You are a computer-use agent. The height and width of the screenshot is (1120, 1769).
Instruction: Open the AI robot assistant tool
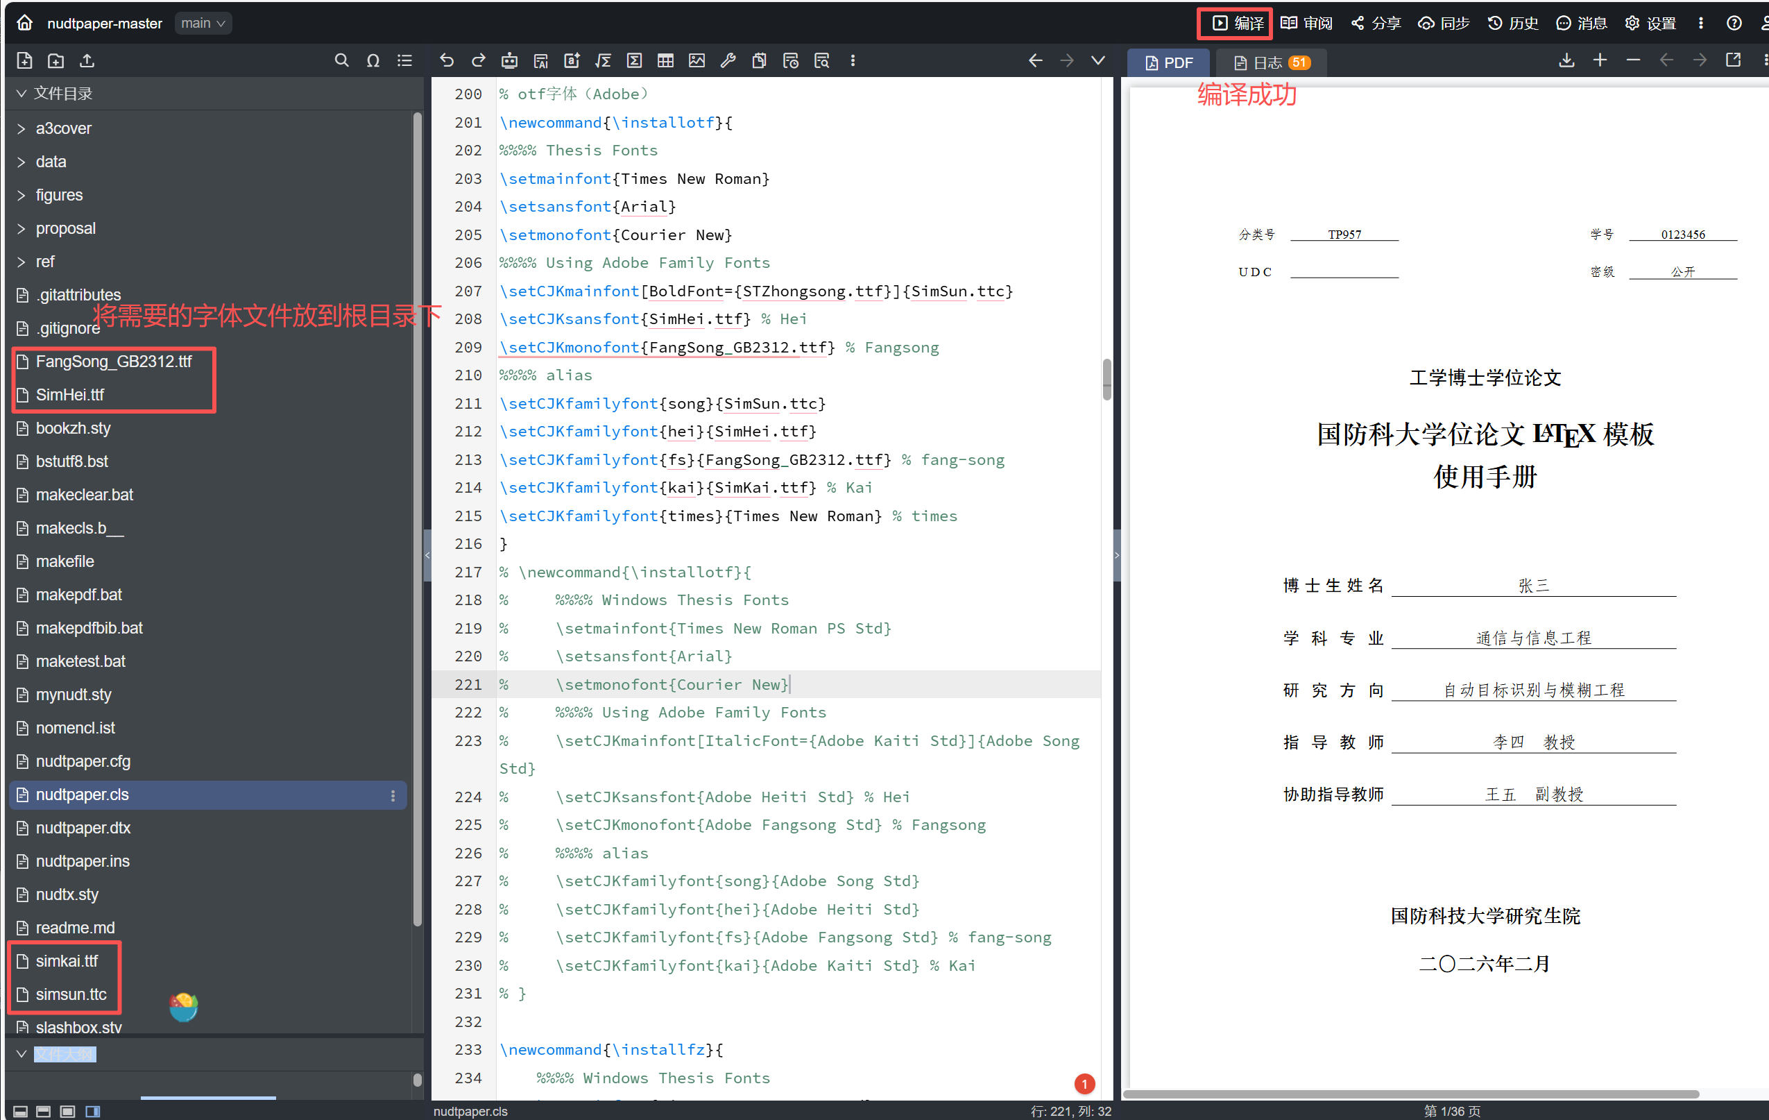tap(509, 61)
